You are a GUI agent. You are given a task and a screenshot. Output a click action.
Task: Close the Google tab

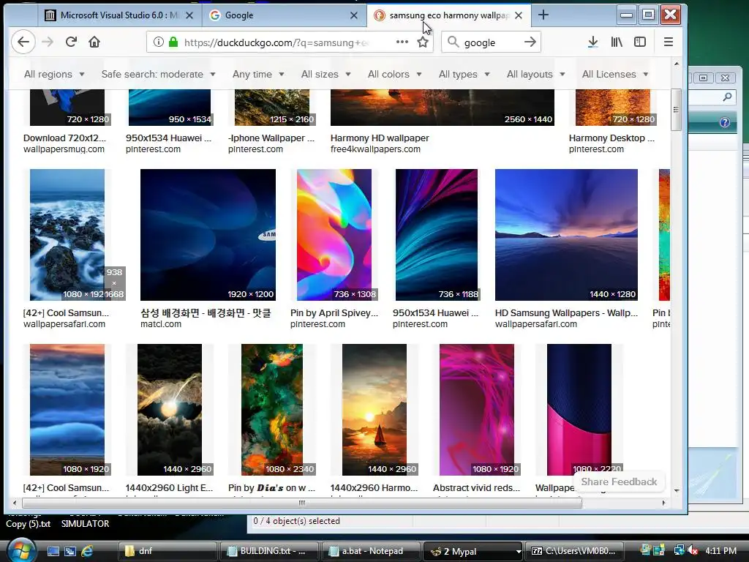(x=354, y=15)
